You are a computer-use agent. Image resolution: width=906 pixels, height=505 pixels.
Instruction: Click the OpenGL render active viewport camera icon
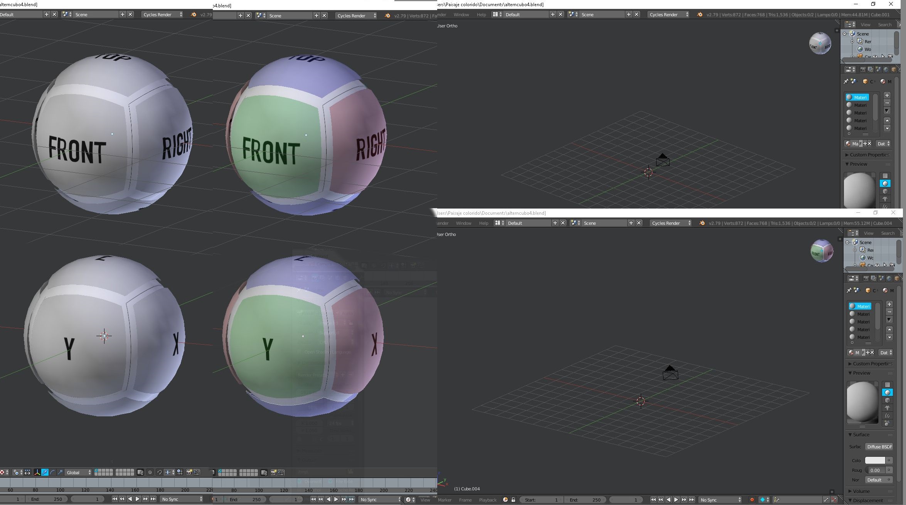pyautogui.click(x=189, y=472)
